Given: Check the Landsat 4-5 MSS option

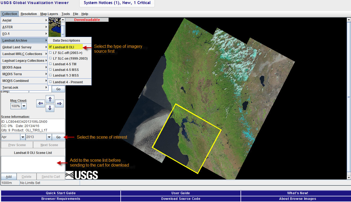Looking at the screenshot, I should tap(69, 70).
